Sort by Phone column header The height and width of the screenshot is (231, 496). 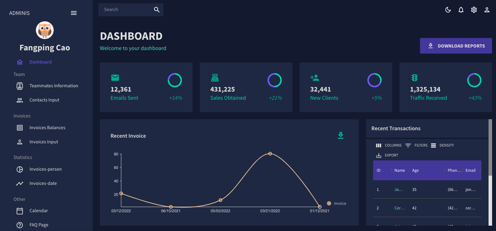pos(454,170)
